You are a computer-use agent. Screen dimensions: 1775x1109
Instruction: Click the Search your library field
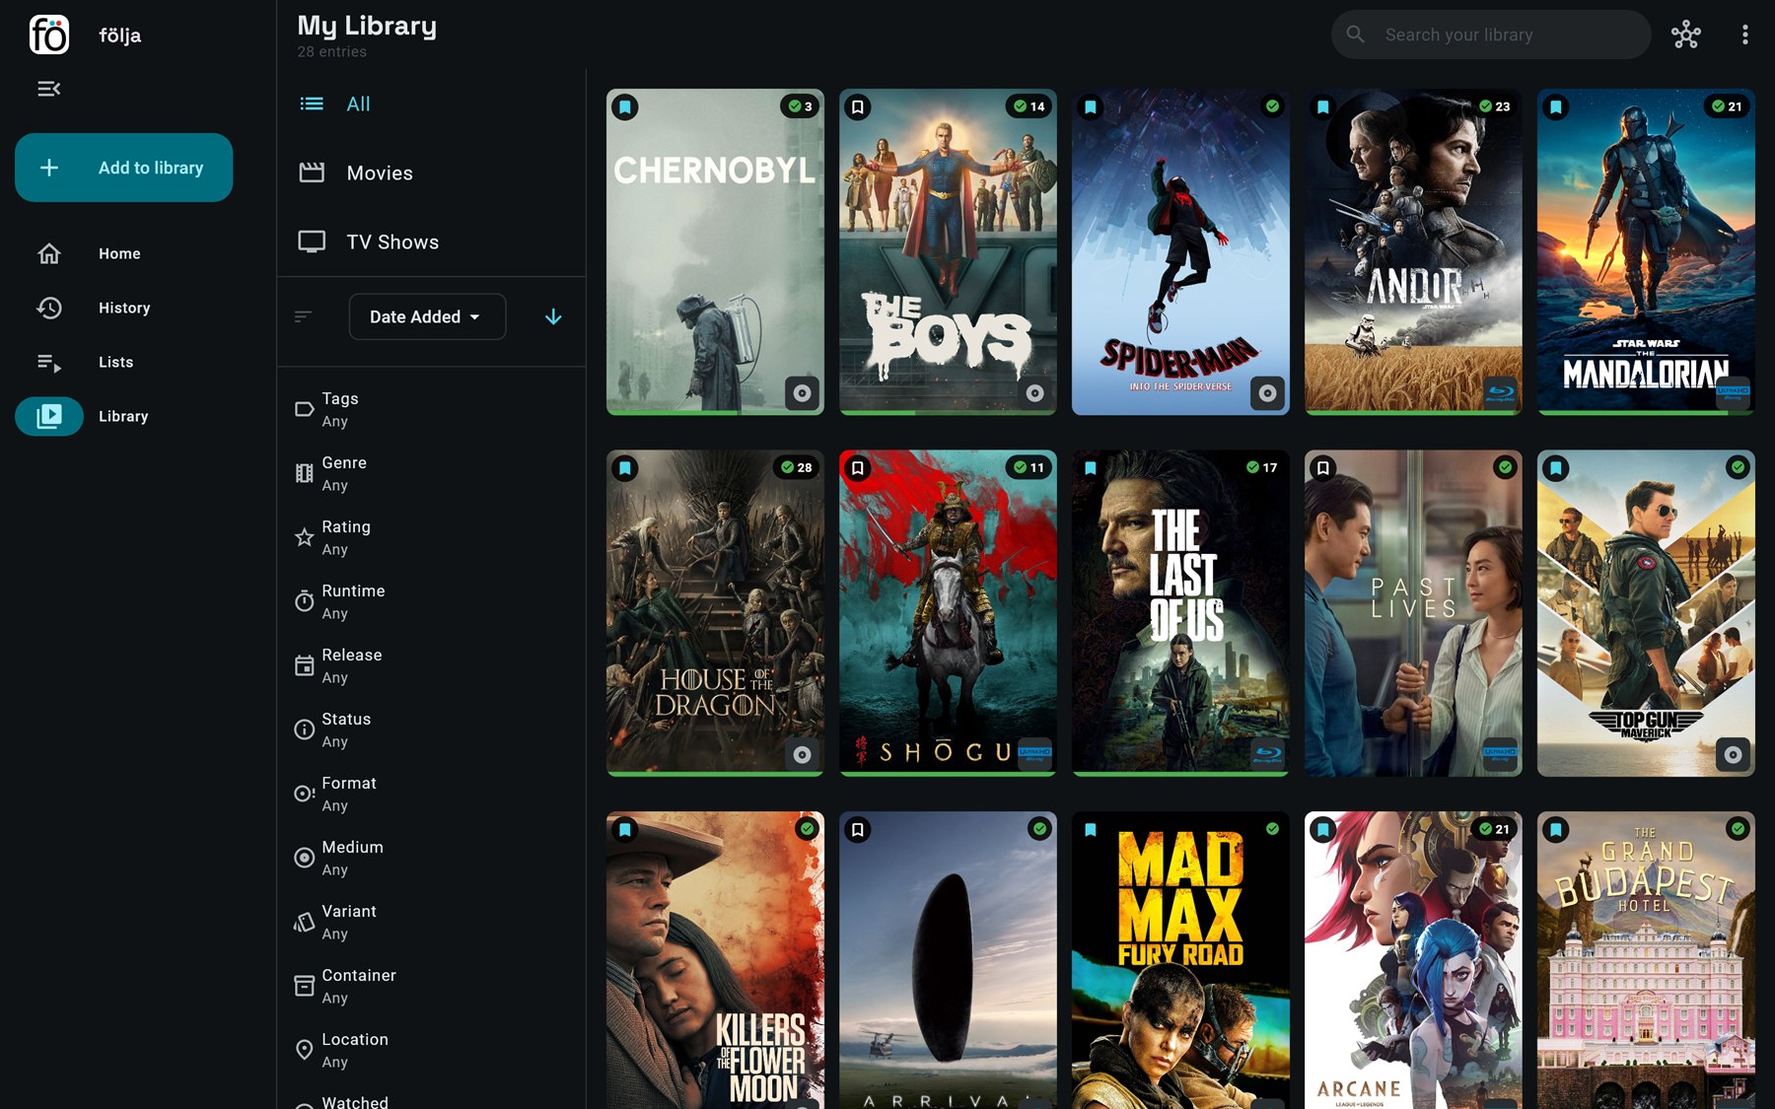coord(1491,35)
